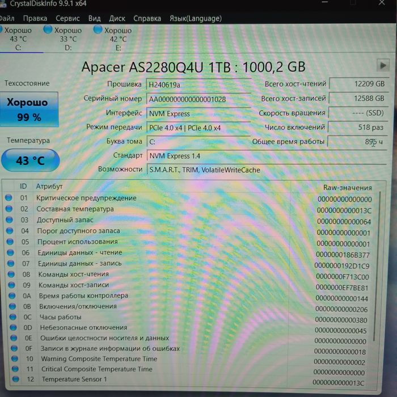The image size is (397, 397).
Task: Select disk C: tab at 43 °C
Action: coord(18,39)
